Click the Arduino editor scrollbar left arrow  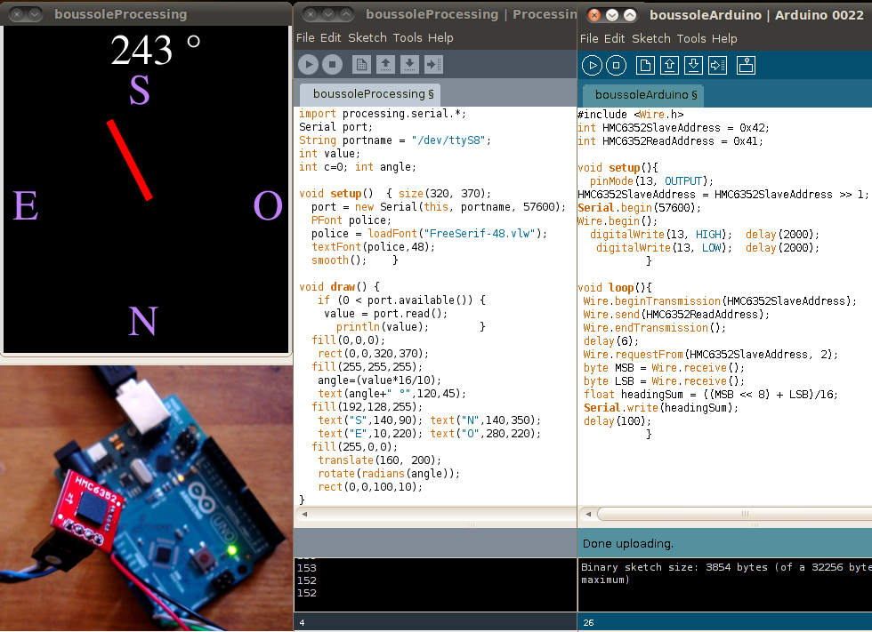tap(588, 514)
